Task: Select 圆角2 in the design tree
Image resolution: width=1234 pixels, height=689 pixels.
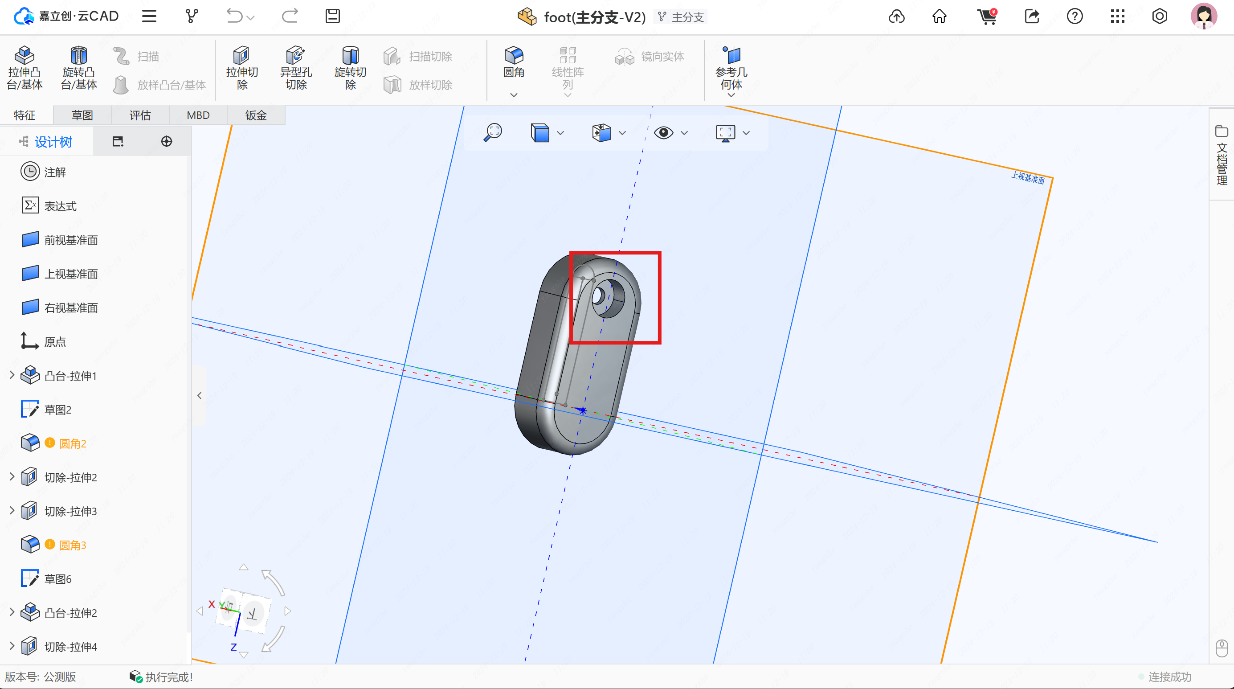Action: point(72,444)
